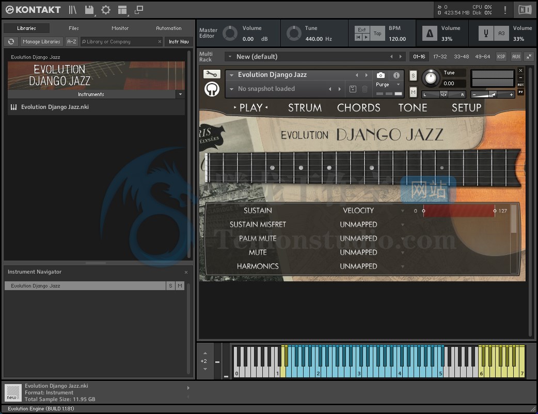Toggle the AUX button
Image resolution: width=538 pixels, height=414 pixels.
(516, 57)
